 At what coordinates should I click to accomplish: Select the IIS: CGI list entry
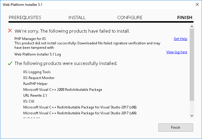pyautogui.click(x=29, y=101)
